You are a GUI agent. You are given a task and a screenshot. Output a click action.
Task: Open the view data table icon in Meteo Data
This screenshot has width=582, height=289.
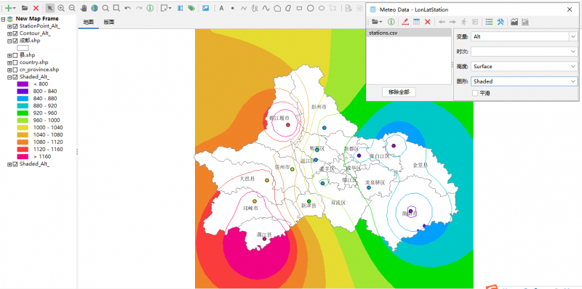416,22
